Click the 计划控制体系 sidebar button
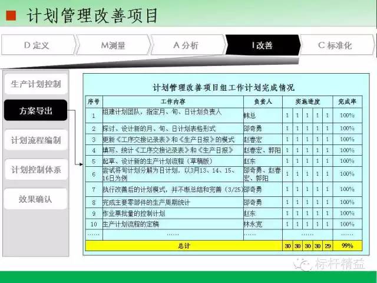Viewport: 377px width, 283px height. 36,170
